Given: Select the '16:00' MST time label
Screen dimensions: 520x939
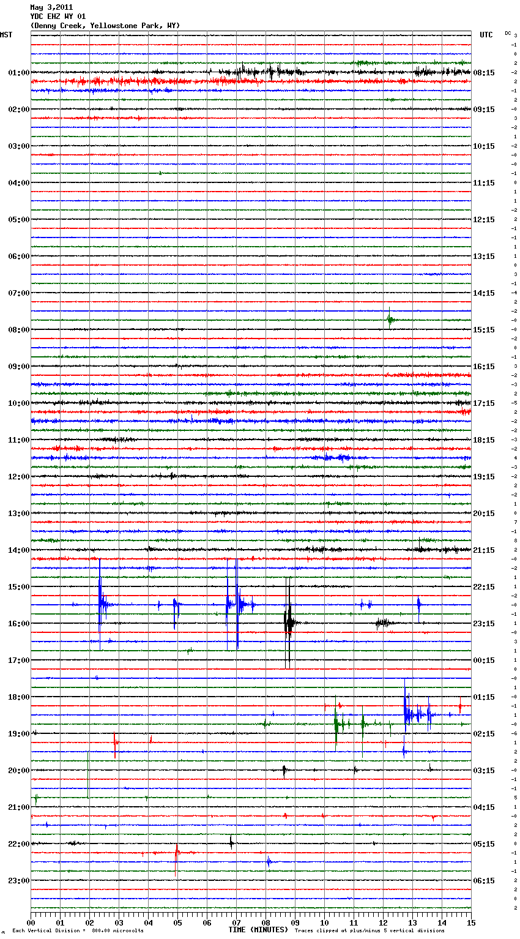Looking at the screenshot, I should click(x=19, y=624).
